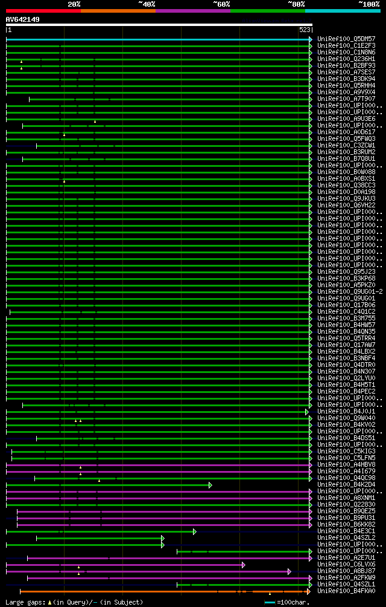
Task: Click the UniRef100_D0A198 label
Action: pyautogui.click(x=346, y=192)
